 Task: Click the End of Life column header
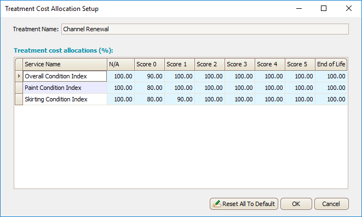point(331,64)
